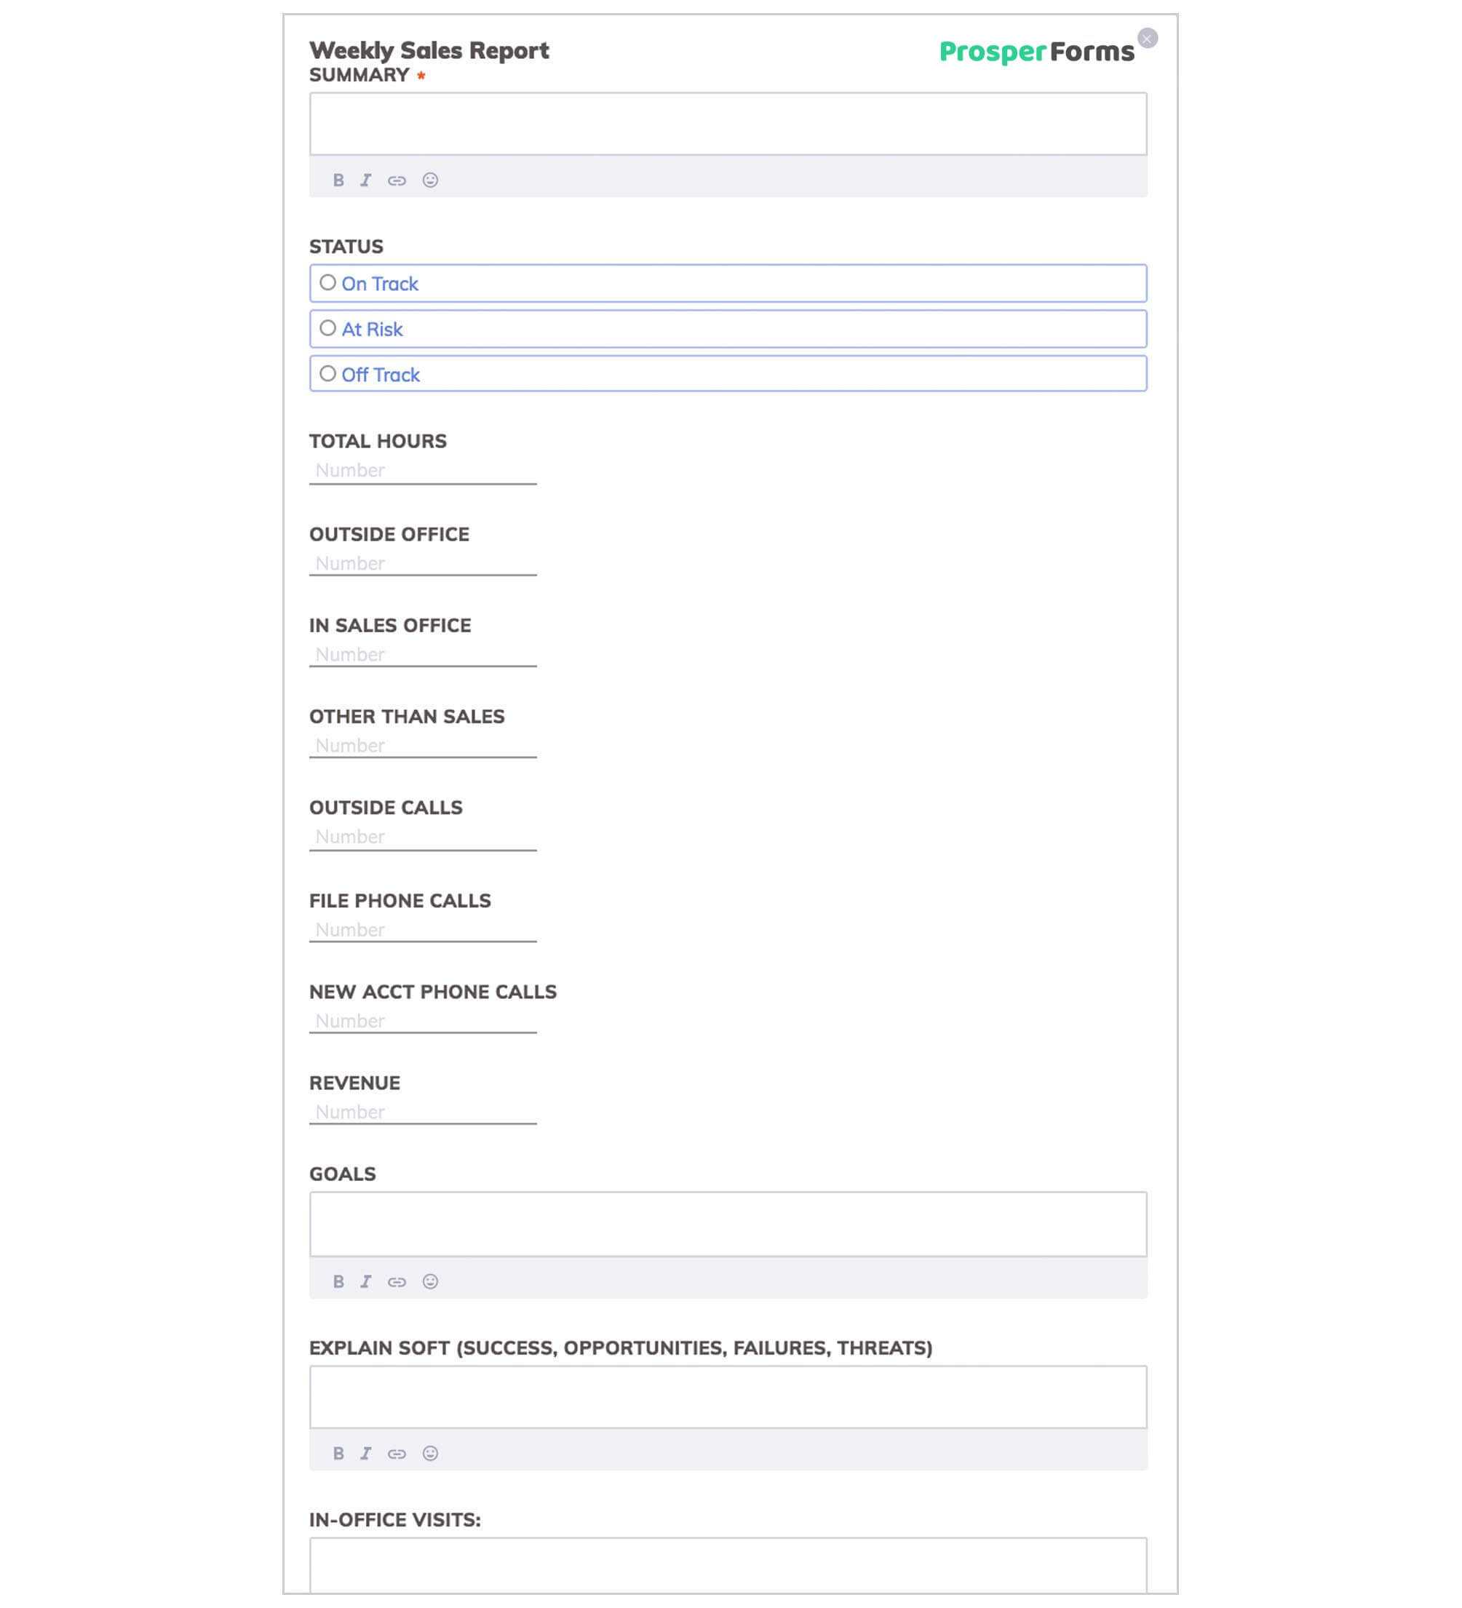Enable the Off Track status toggle
Viewport: 1462px width, 1608px height.
(327, 374)
